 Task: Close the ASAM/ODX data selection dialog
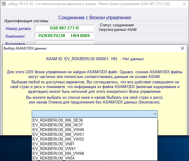[x=182, y=48]
